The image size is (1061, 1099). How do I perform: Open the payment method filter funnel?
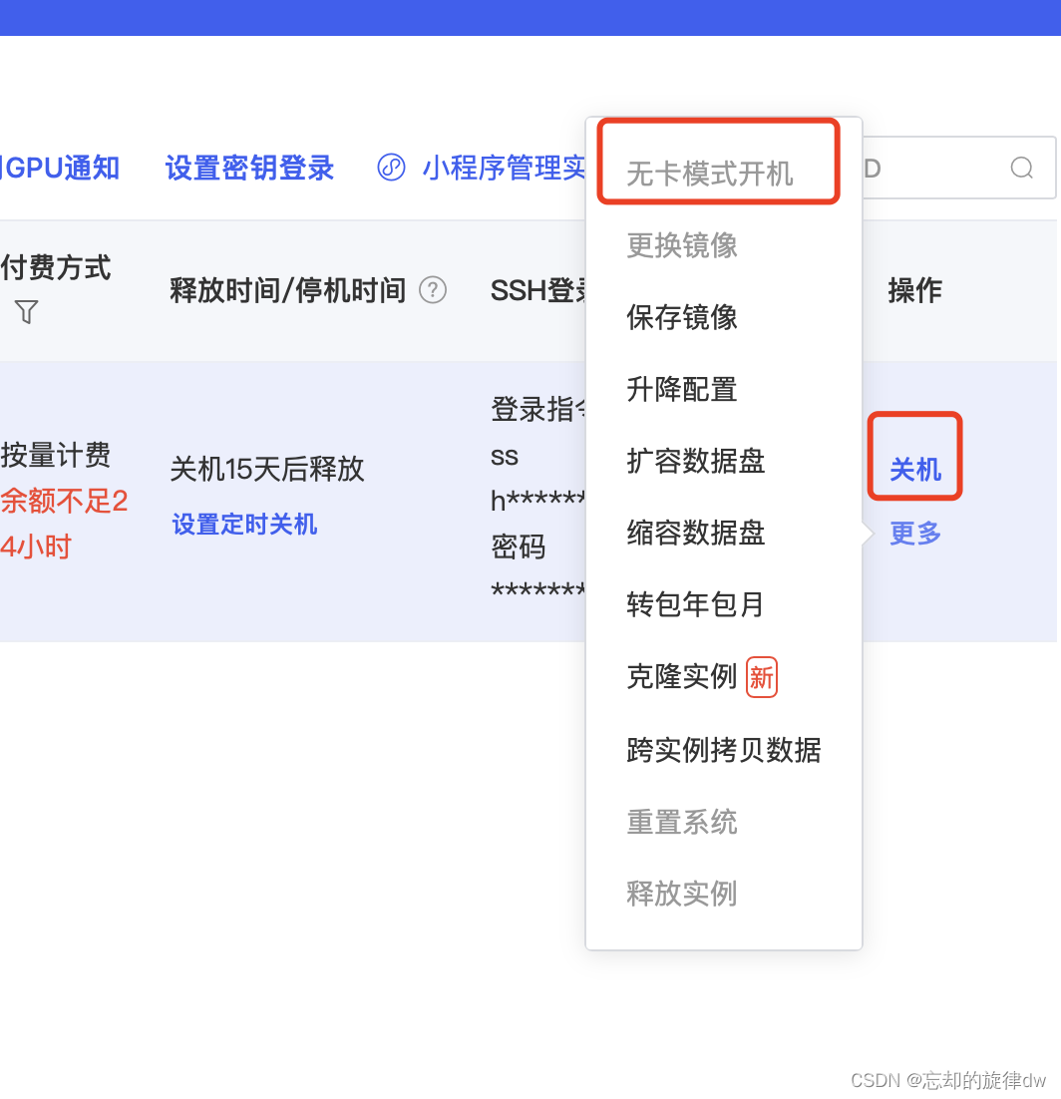[x=26, y=312]
